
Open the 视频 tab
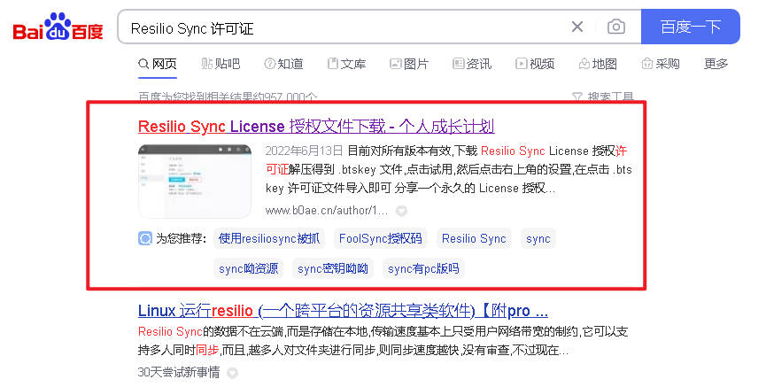click(535, 64)
